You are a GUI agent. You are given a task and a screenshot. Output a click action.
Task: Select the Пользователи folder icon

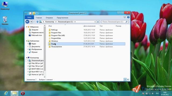pos(49,47)
